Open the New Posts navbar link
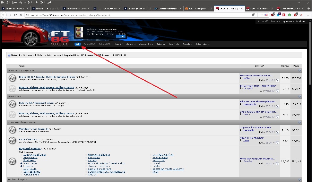Image resolution: width=312 pixels, height=182 pixels. coord(174,44)
